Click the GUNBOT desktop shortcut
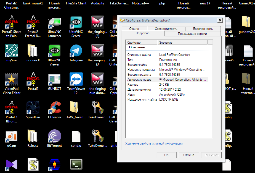255x173 pixels. pyautogui.click(x=54, y=79)
